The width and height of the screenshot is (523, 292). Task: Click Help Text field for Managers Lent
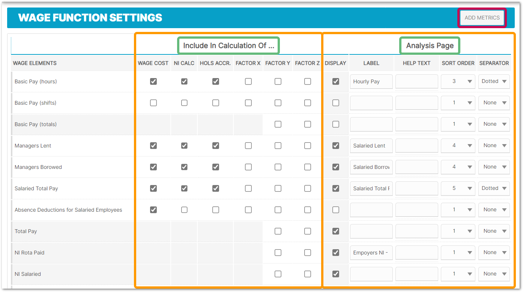[416, 146]
